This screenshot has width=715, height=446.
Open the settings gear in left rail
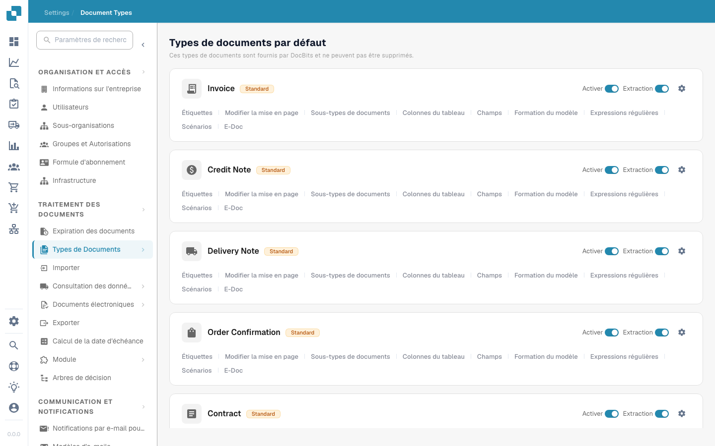14,321
